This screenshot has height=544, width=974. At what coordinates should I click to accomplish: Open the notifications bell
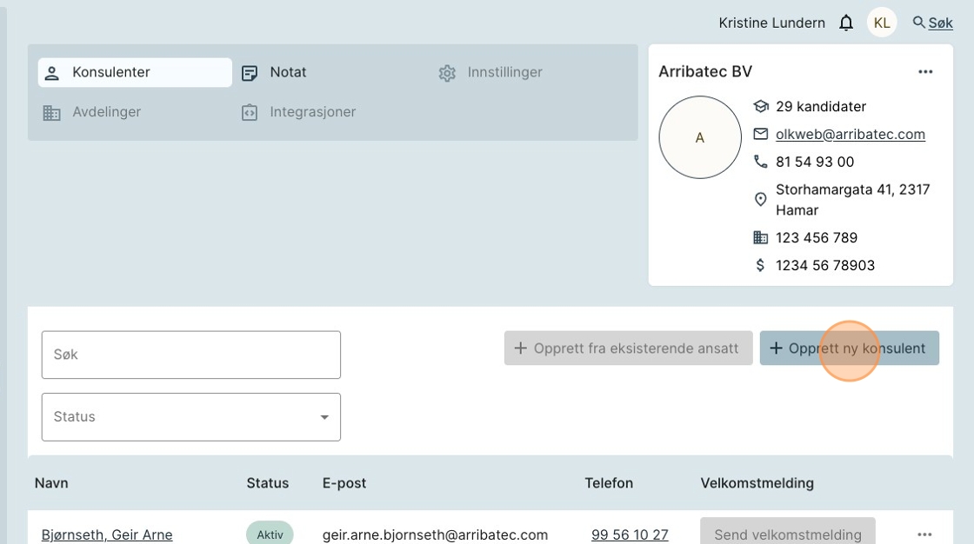click(846, 23)
